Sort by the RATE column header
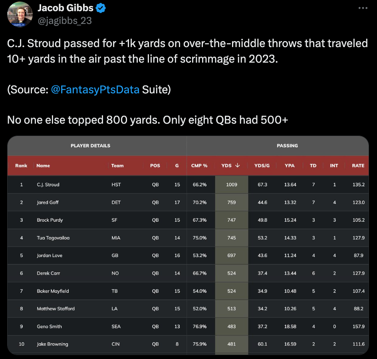This screenshot has width=377, height=359. click(358, 166)
